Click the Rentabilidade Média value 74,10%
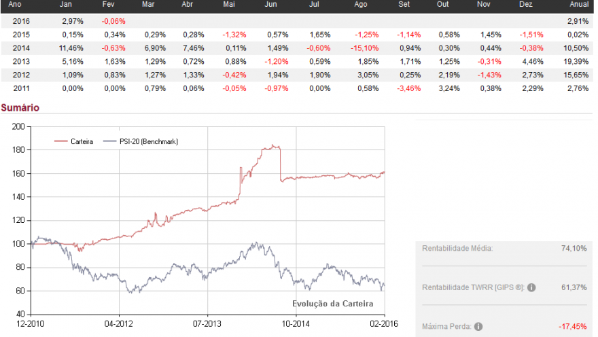The width and height of the screenshot is (598, 337). point(574,249)
